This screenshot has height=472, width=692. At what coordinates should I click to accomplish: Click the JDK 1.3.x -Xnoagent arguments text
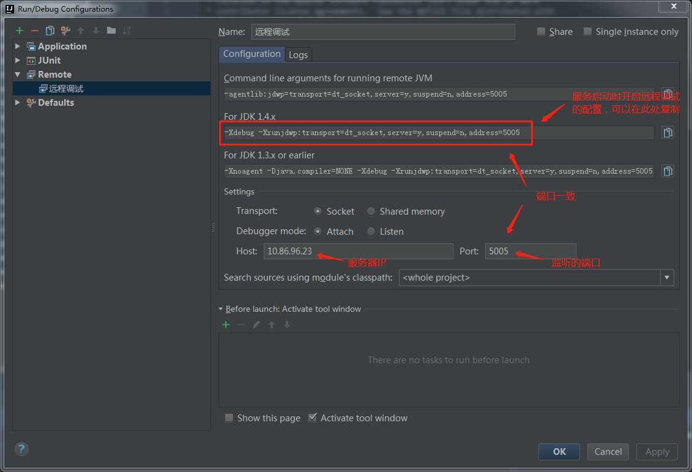(438, 171)
